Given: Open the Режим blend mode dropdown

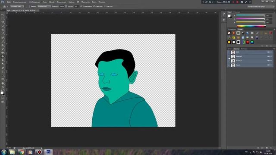Looking at the screenshot, I should (x=44, y=6).
